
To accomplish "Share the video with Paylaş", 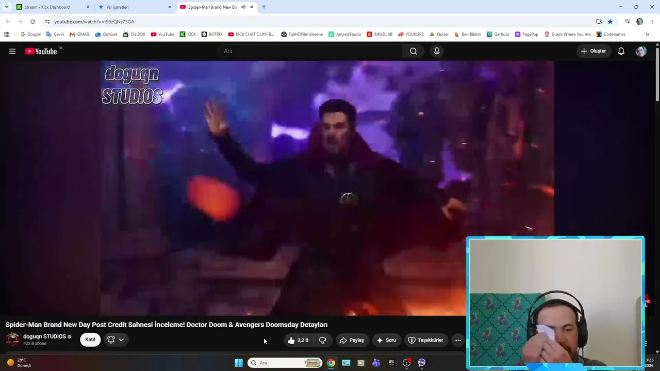I will [352, 340].
